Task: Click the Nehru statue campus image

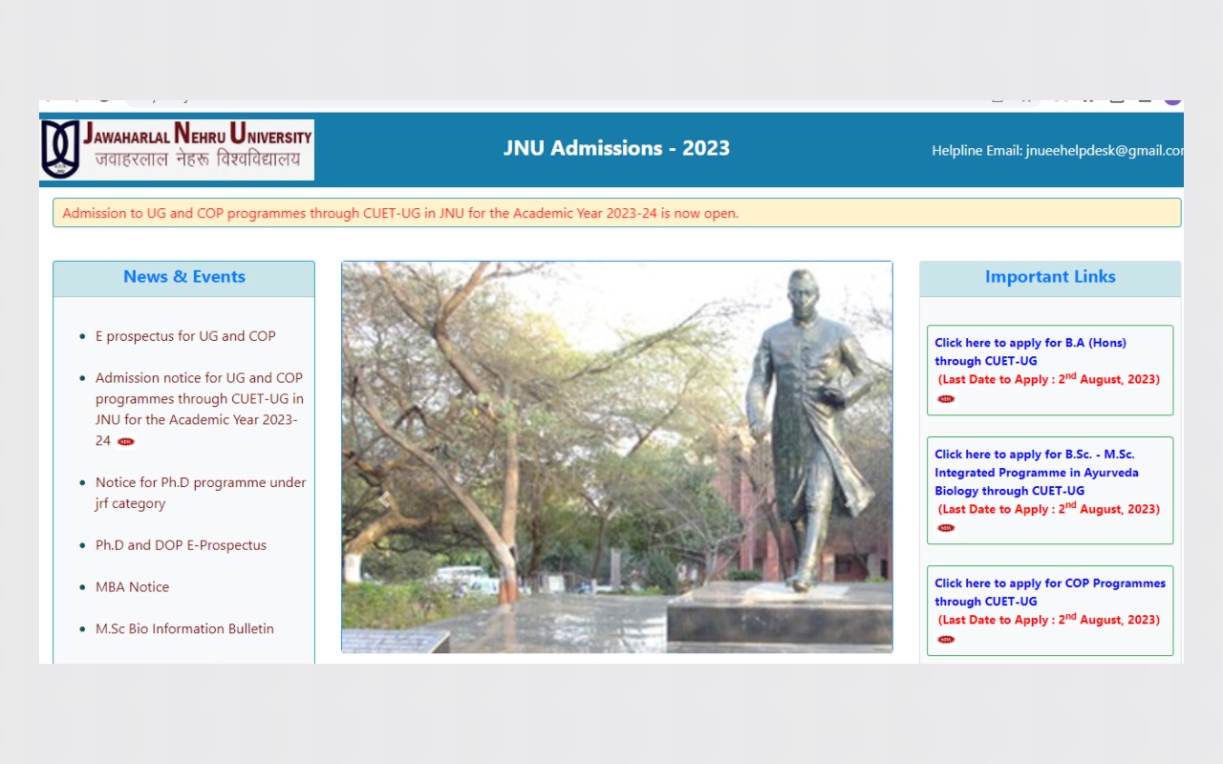Action: pyautogui.click(x=617, y=457)
